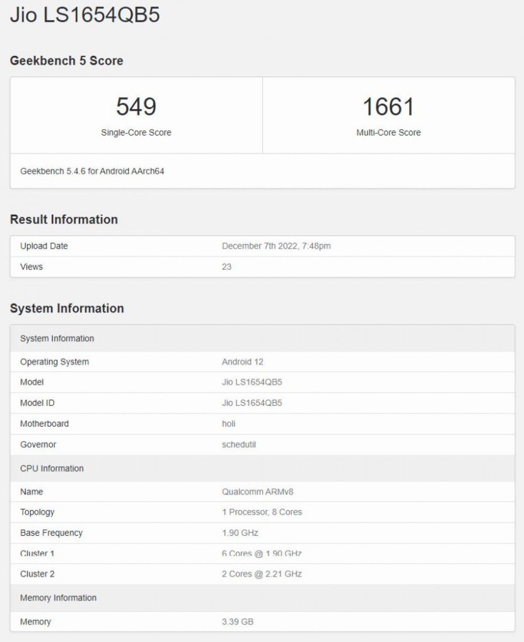Click the Motherboard value holi

[x=228, y=423]
